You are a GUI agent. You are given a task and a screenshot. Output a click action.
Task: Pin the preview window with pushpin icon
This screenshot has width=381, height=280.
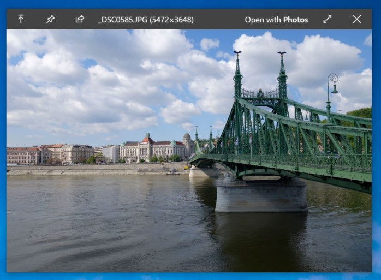coord(50,20)
